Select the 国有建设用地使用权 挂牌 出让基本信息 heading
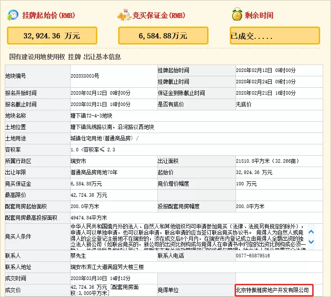This screenshot has width=331, height=297. coord(65,57)
